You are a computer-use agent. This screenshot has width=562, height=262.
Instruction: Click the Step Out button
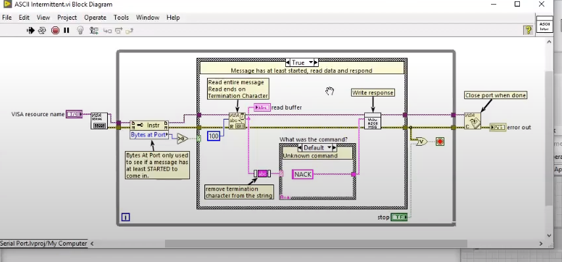tap(129, 31)
